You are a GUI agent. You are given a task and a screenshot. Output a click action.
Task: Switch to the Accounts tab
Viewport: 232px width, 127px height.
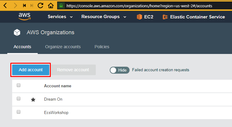(22, 47)
